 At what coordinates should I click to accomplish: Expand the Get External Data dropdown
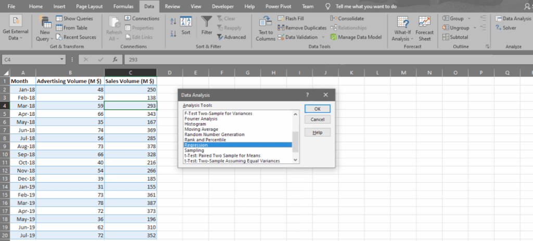(16, 34)
